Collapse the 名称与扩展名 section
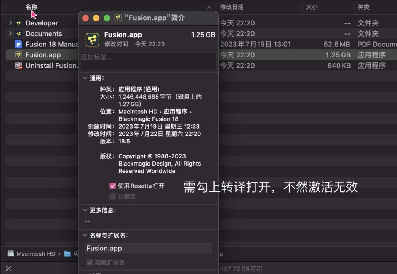 [x=85, y=235]
